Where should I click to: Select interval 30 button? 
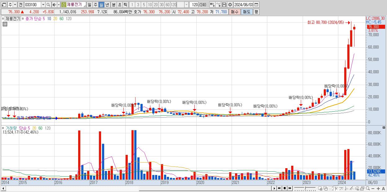pyautogui.click(x=162, y=5)
